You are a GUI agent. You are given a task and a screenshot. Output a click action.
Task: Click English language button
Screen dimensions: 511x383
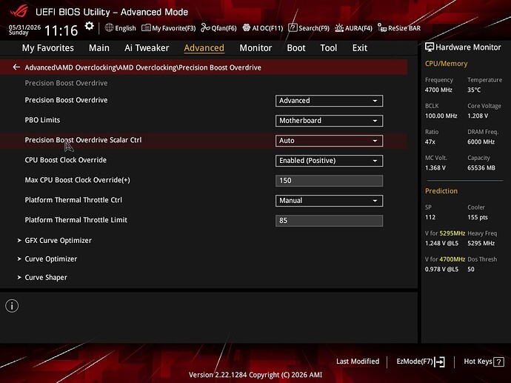pyautogui.click(x=125, y=28)
